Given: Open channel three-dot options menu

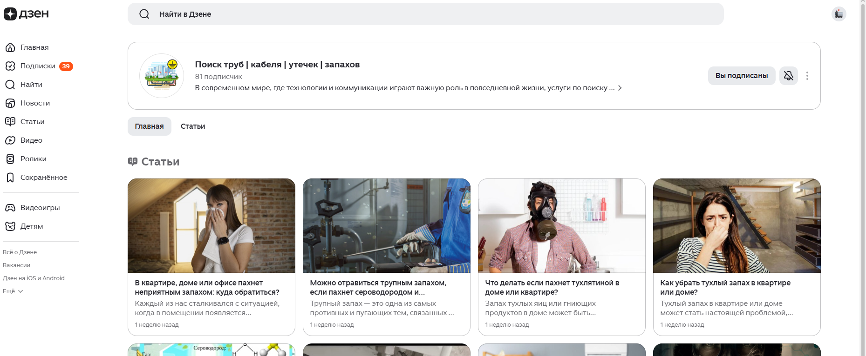Looking at the screenshot, I should (x=807, y=76).
